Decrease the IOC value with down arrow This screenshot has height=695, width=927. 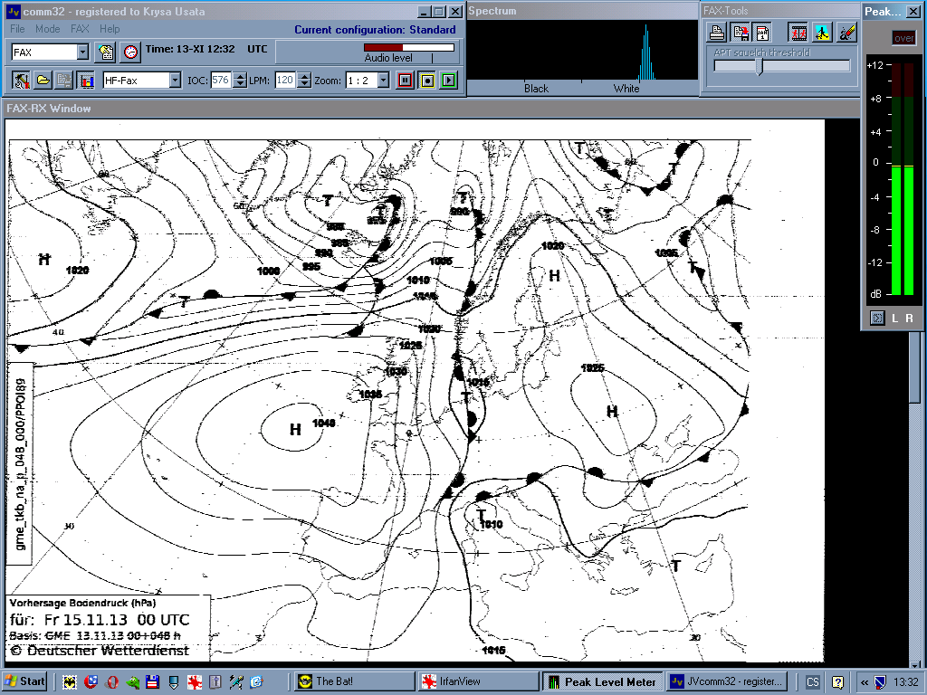pos(239,84)
